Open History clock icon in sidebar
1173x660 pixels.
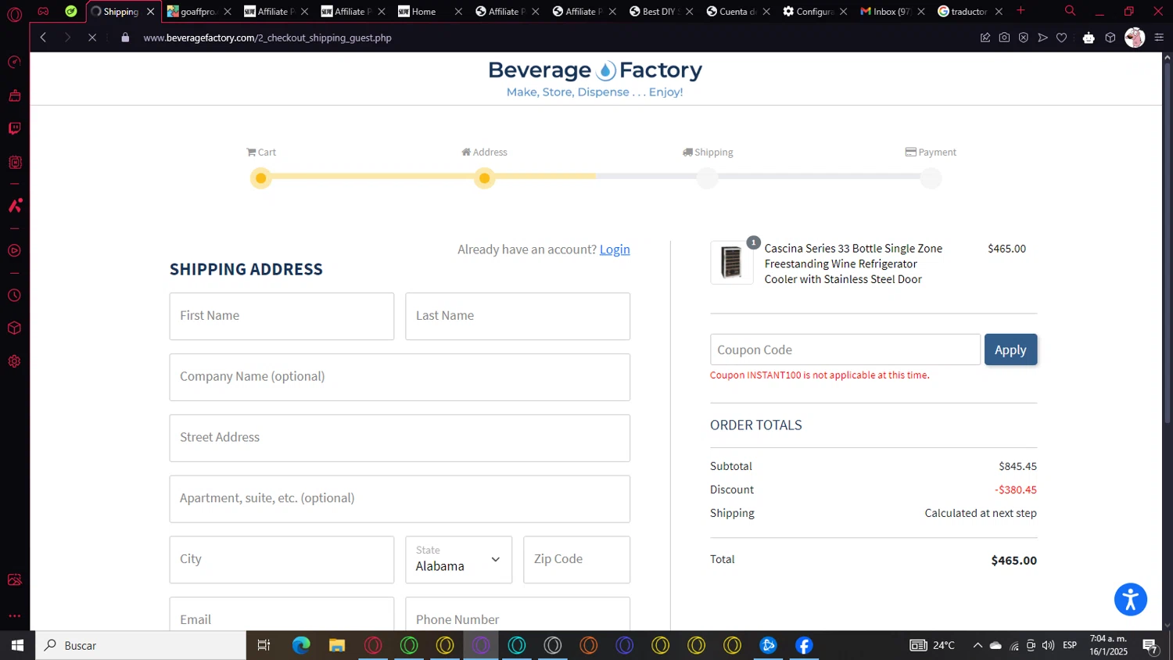[x=14, y=296]
